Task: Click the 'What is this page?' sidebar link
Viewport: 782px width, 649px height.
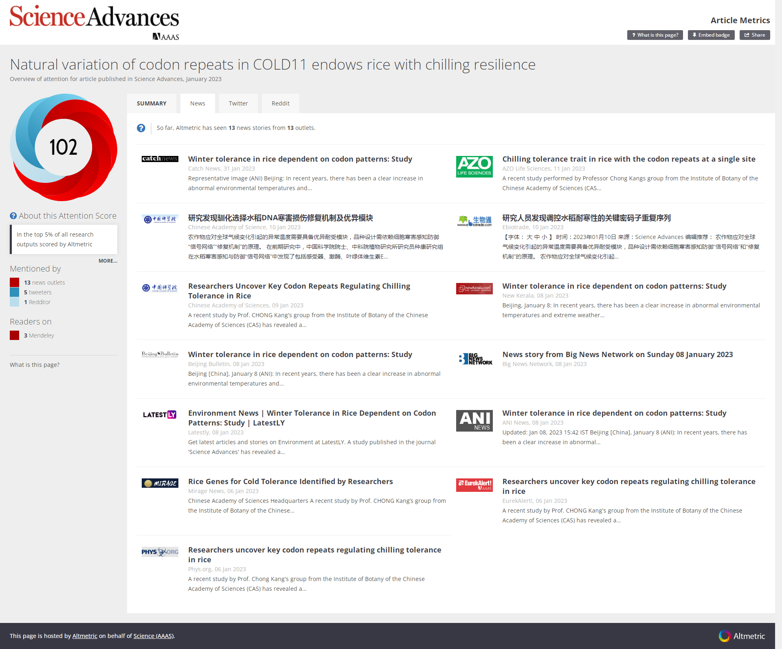Action: (x=35, y=365)
